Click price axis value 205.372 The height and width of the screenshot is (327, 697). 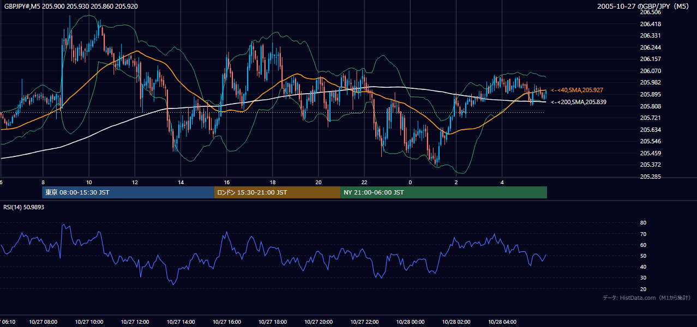(651, 165)
